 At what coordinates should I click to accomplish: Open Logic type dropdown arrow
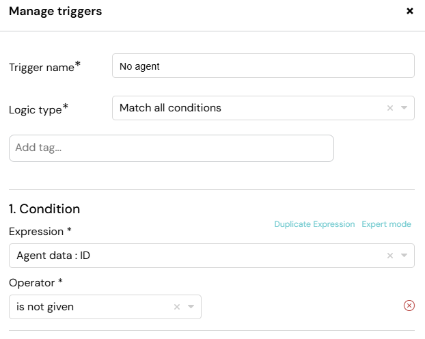click(404, 108)
